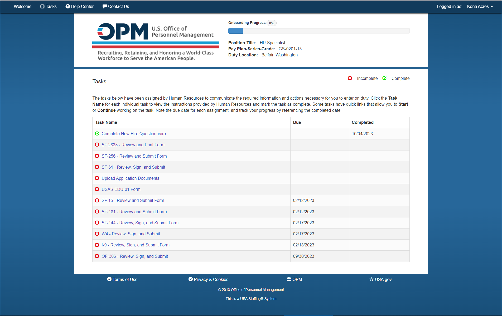The image size is (502, 316).
Task: Open Complete New Hire Questionnaire task
Action: (134, 134)
